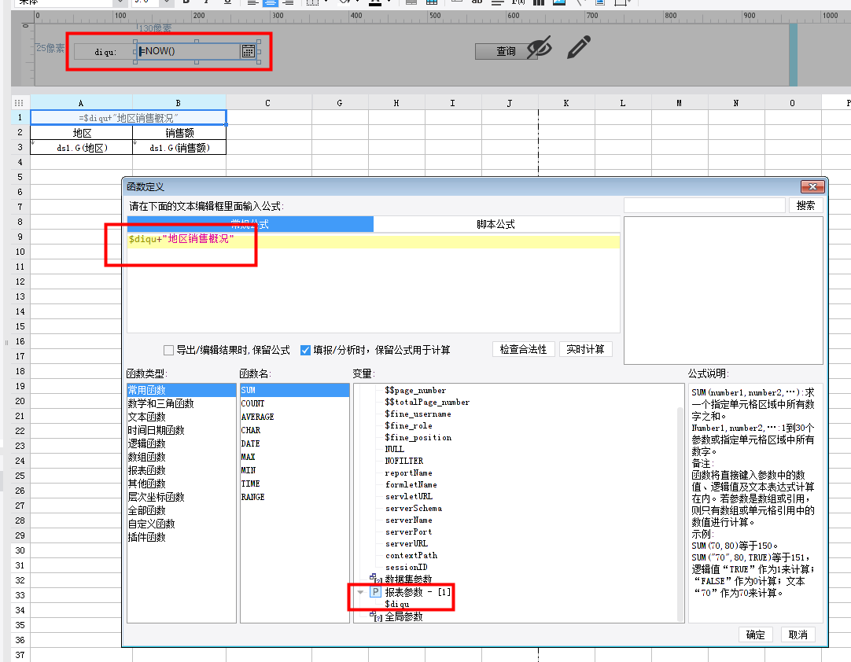This screenshot has height=662, width=851.
Task: Collapse the 报表参数 tree node
Action: coord(360,592)
